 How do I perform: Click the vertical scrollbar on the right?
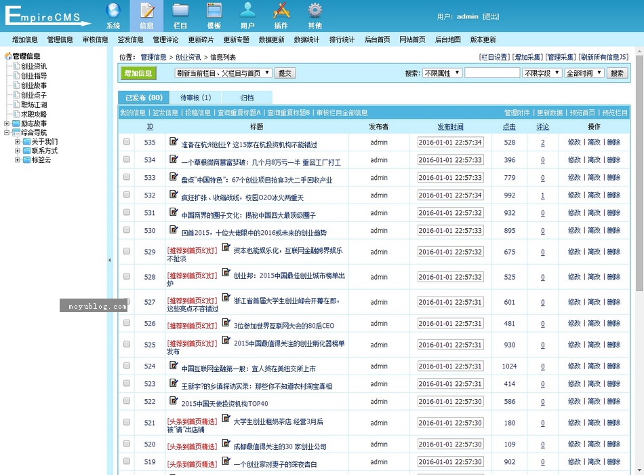639,173
